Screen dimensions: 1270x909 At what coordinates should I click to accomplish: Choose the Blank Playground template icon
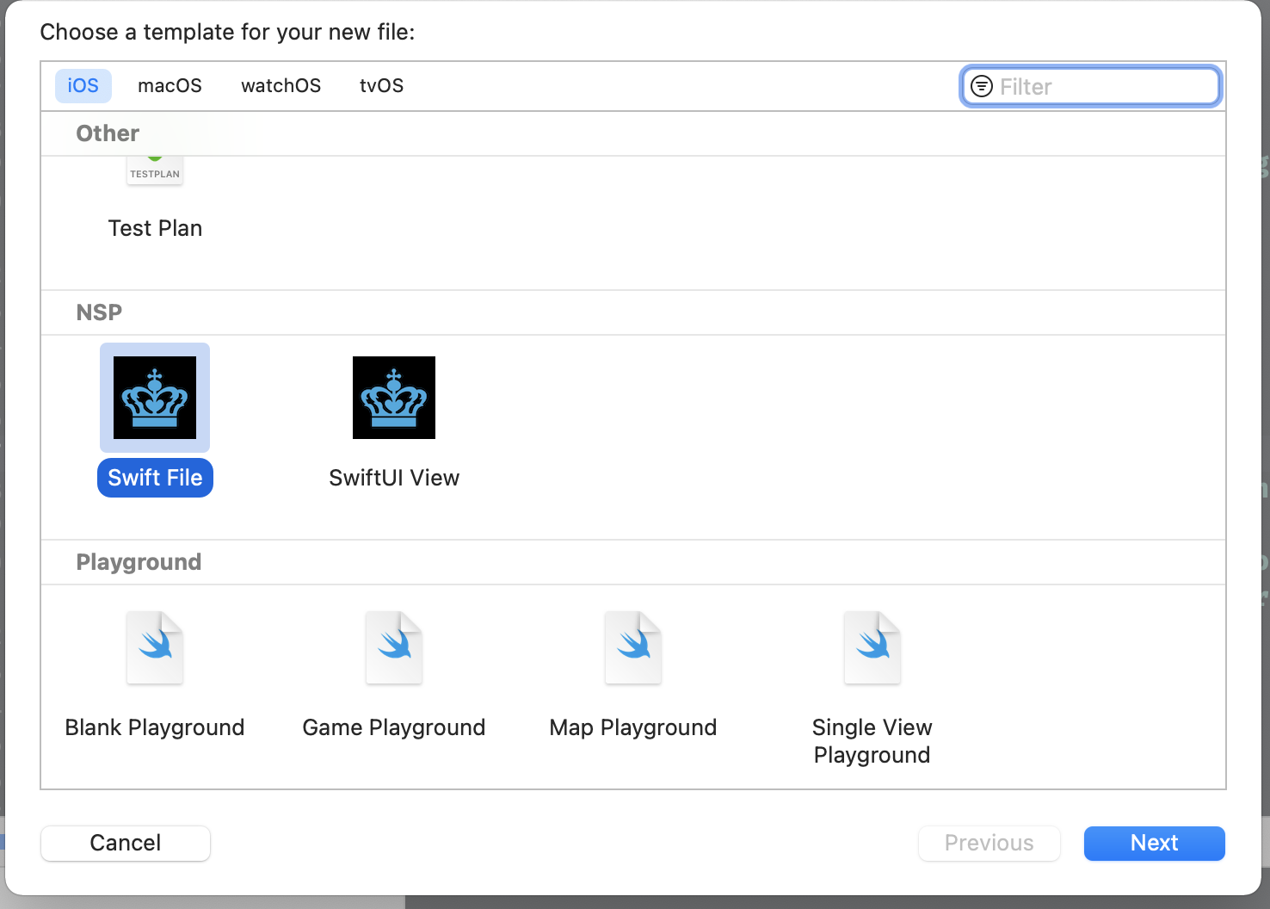(x=155, y=647)
